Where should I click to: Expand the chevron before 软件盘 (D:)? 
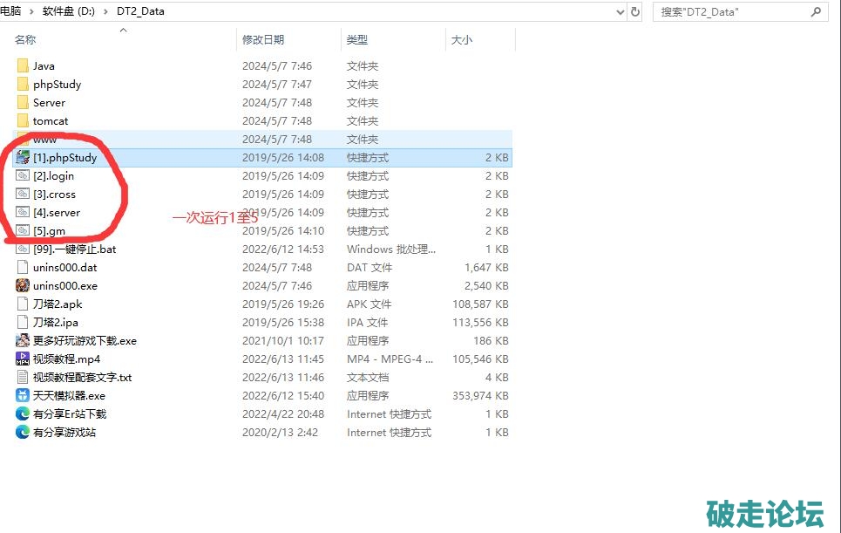tap(33, 12)
